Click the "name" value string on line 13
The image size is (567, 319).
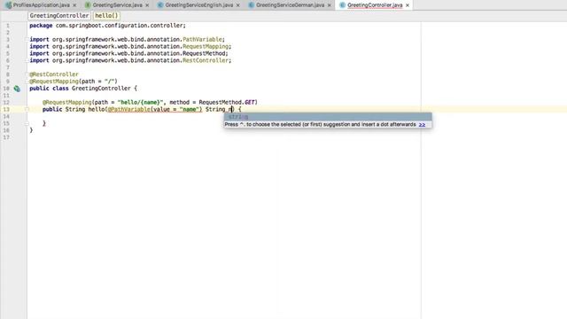(189, 109)
